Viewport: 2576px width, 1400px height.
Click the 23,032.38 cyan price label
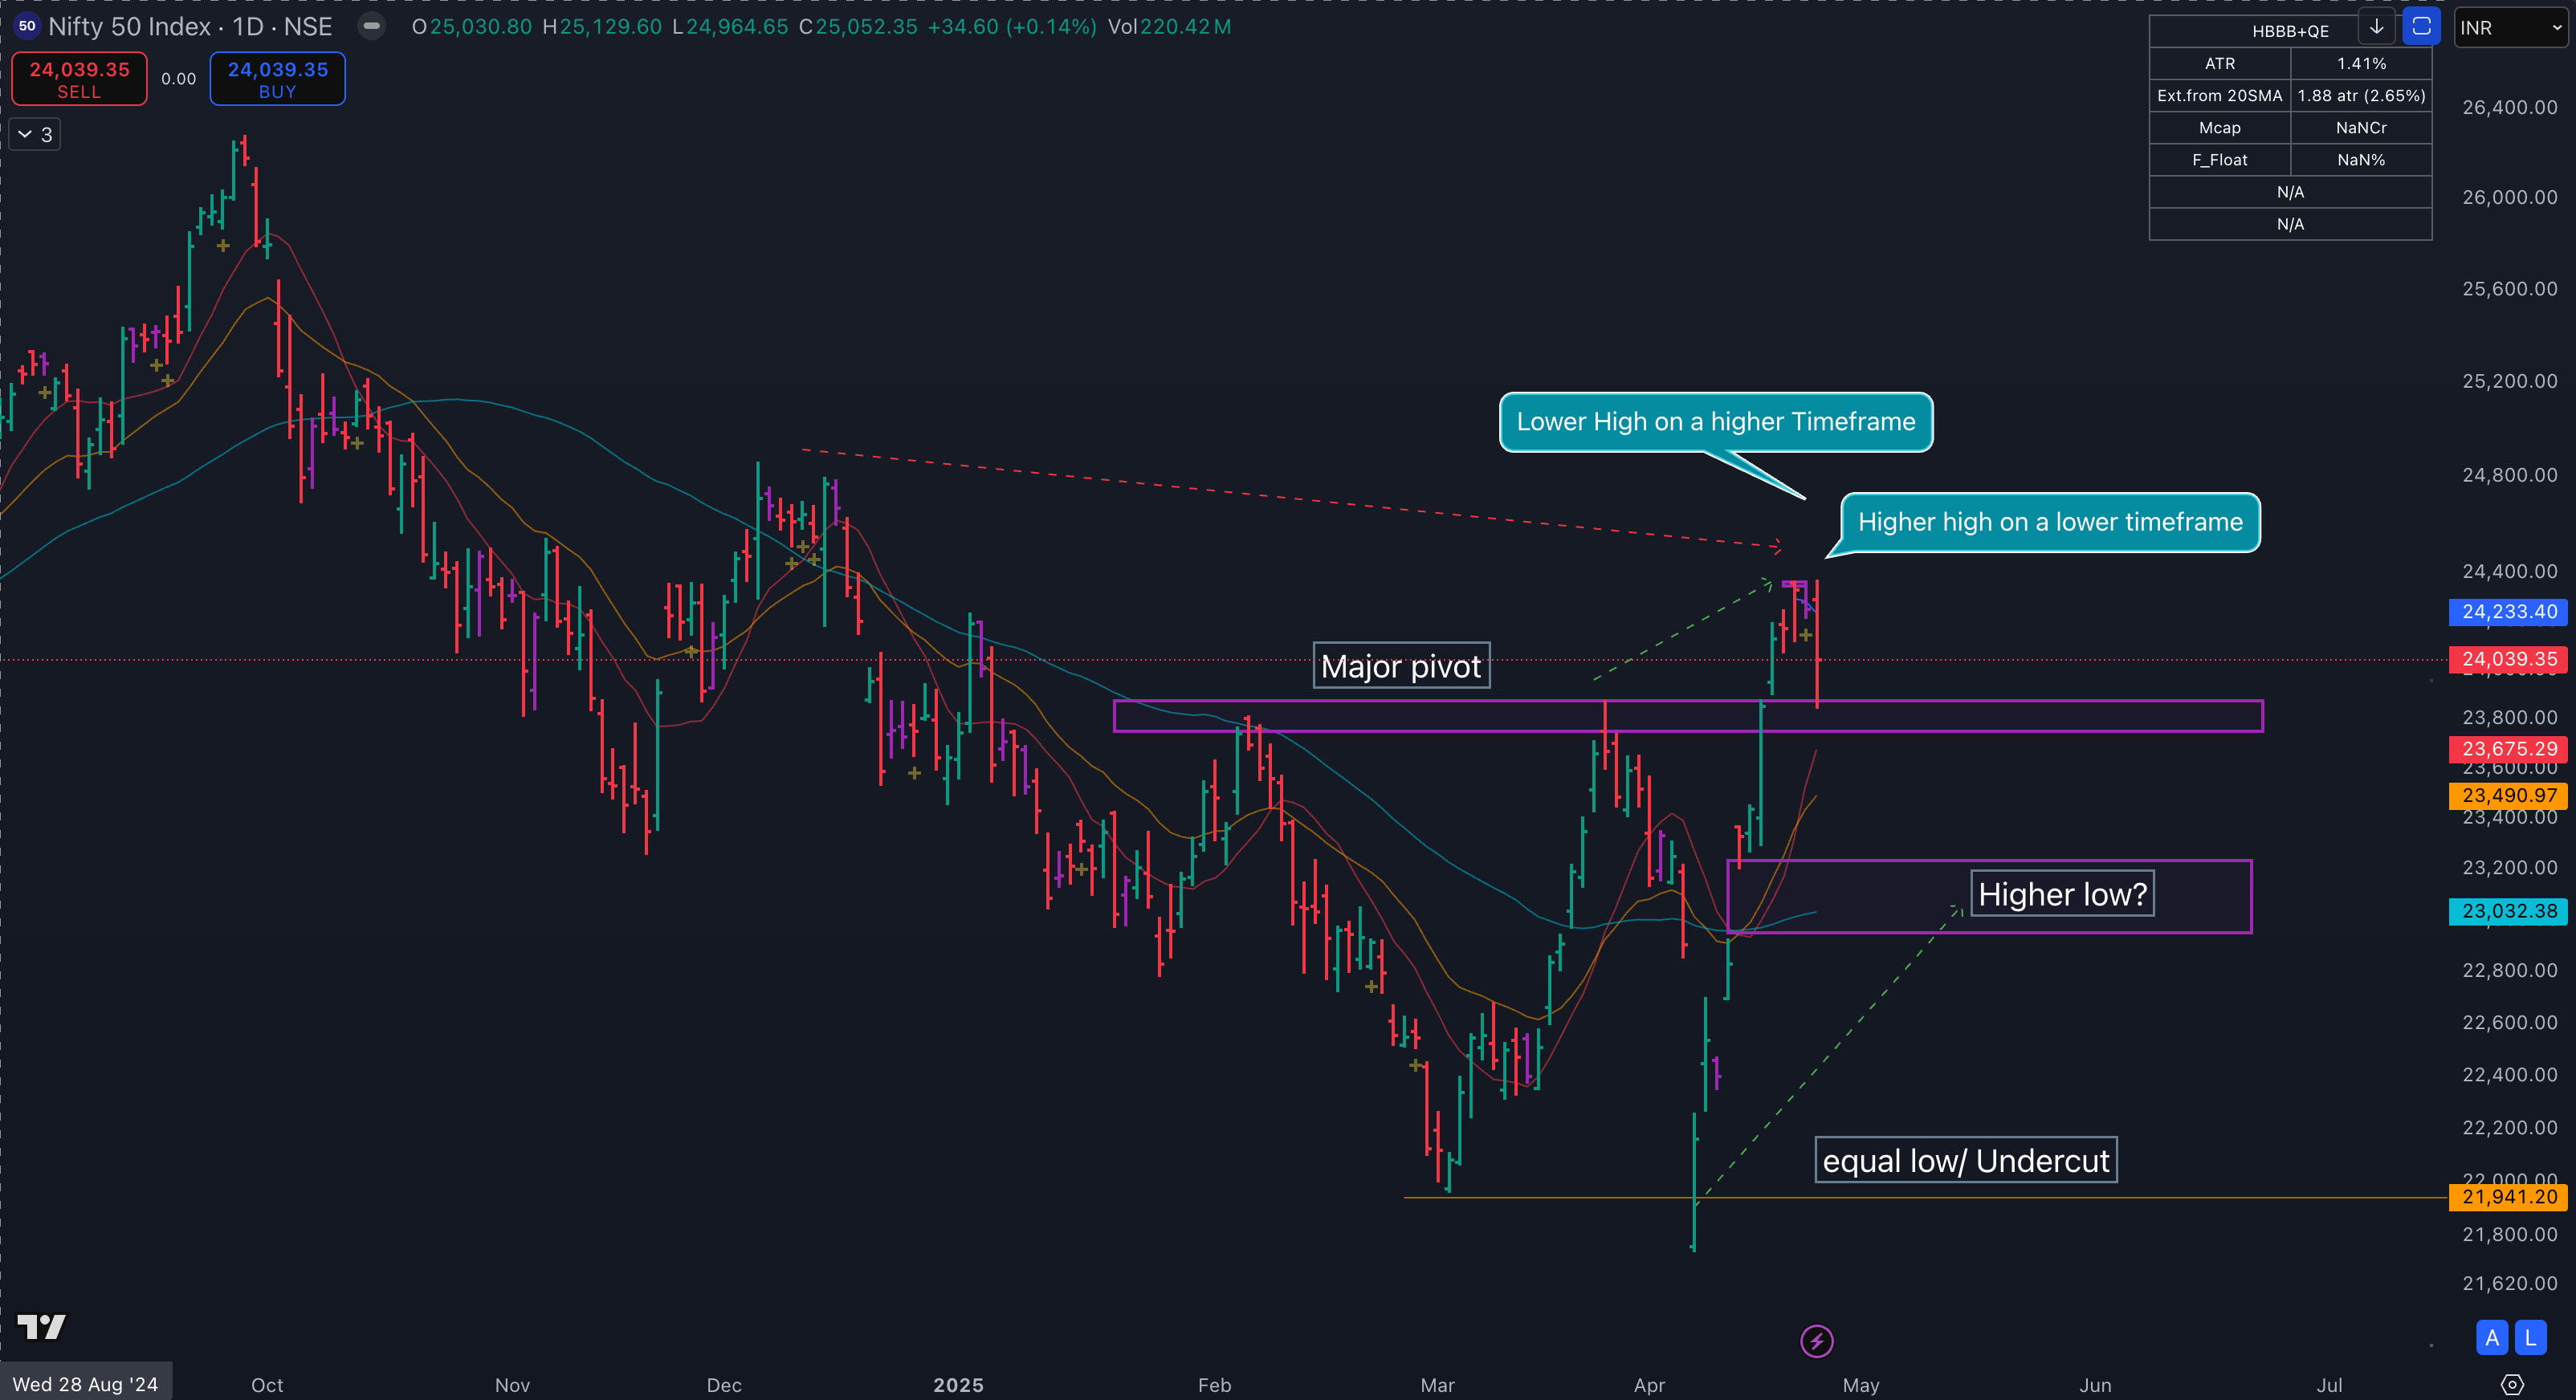2508,911
